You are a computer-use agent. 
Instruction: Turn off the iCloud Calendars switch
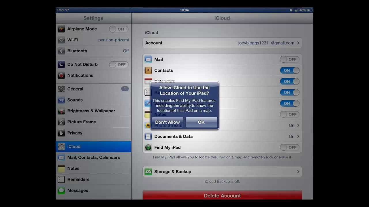click(289, 81)
